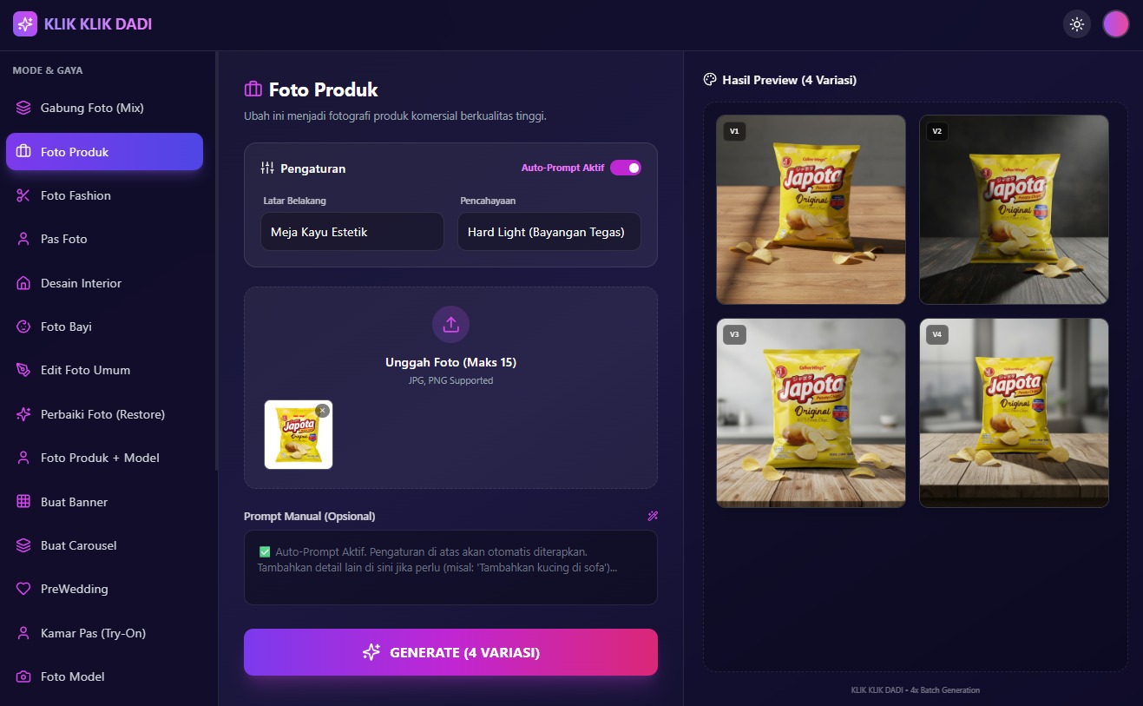This screenshot has width=1143, height=706.
Task: Turn off the Auto-Prompt Aktif switch
Action: pyautogui.click(x=626, y=168)
